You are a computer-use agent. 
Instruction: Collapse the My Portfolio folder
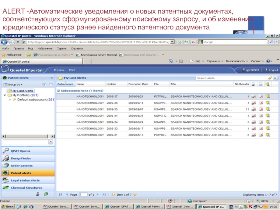[5, 95]
